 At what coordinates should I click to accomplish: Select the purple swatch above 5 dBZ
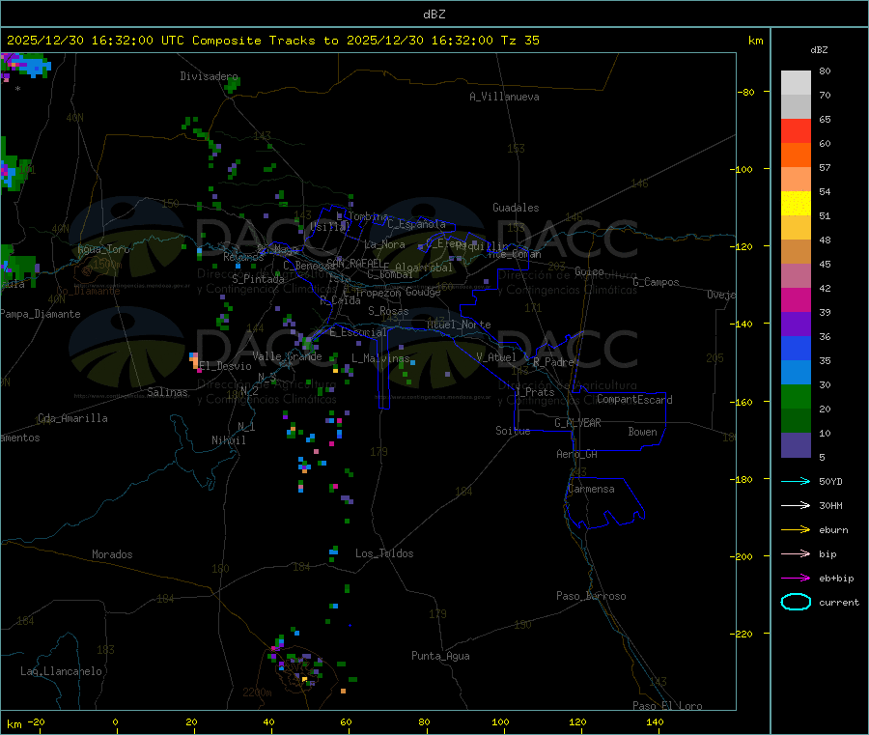pos(796,444)
